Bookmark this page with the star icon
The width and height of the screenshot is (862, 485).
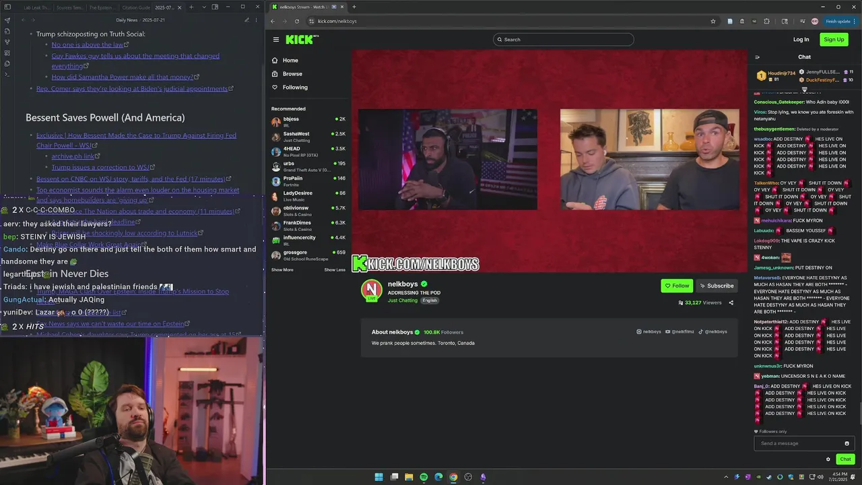713,21
